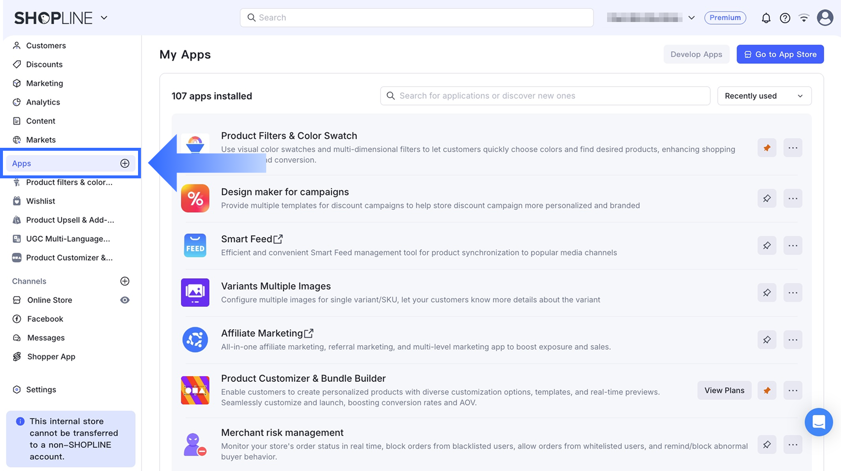Open more options for Merchant risk management
The height and width of the screenshot is (471, 841).
click(793, 444)
